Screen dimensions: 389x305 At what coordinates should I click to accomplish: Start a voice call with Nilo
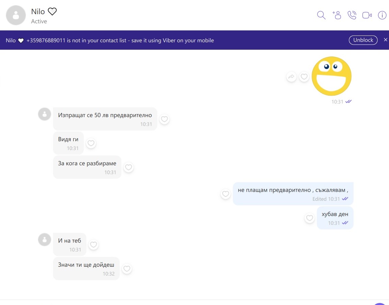tap(352, 15)
